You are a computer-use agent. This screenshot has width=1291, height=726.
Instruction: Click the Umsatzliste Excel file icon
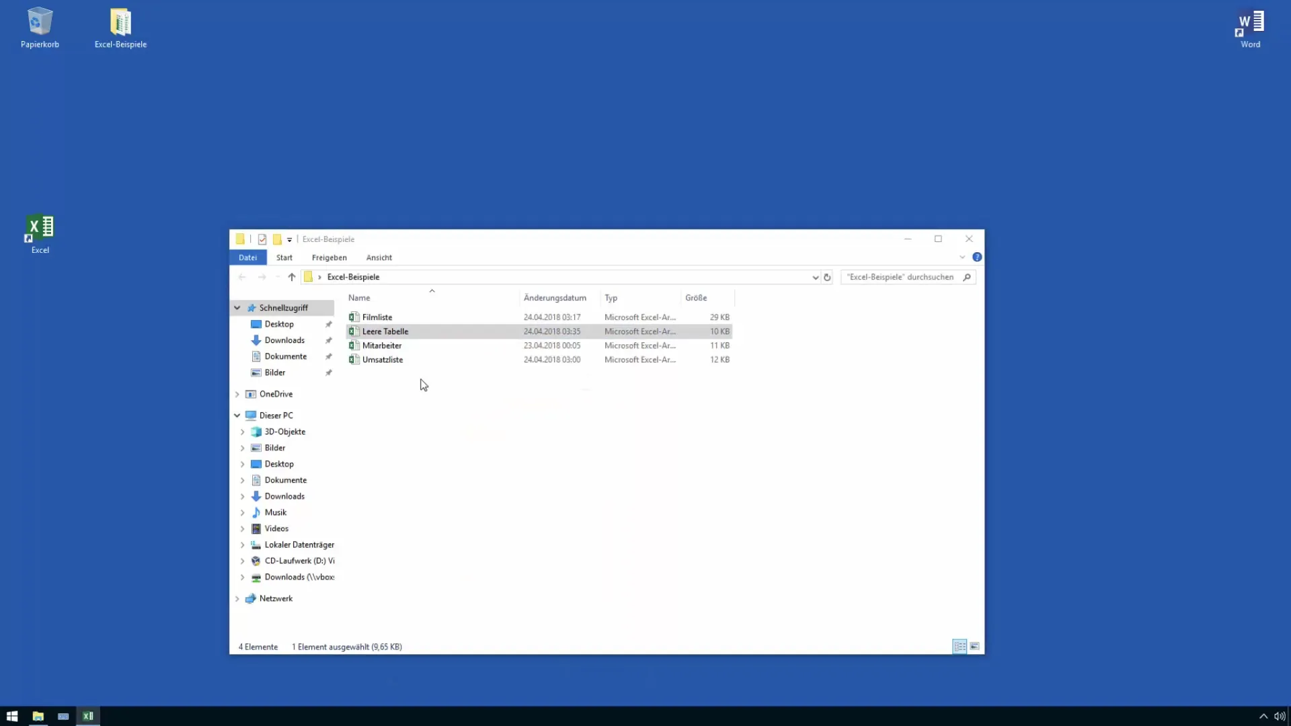[x=353, y=359]
